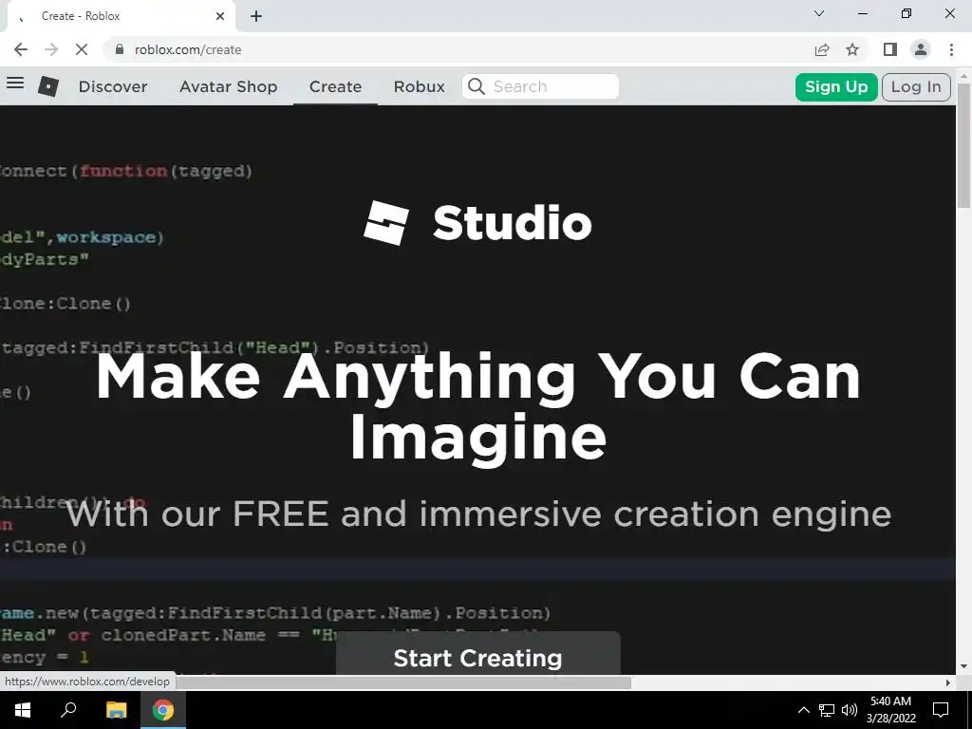Image resolution: width=972 pixels, height=729 pixels.
Task: Open the Discover nav item
Action: click(113, 86)
